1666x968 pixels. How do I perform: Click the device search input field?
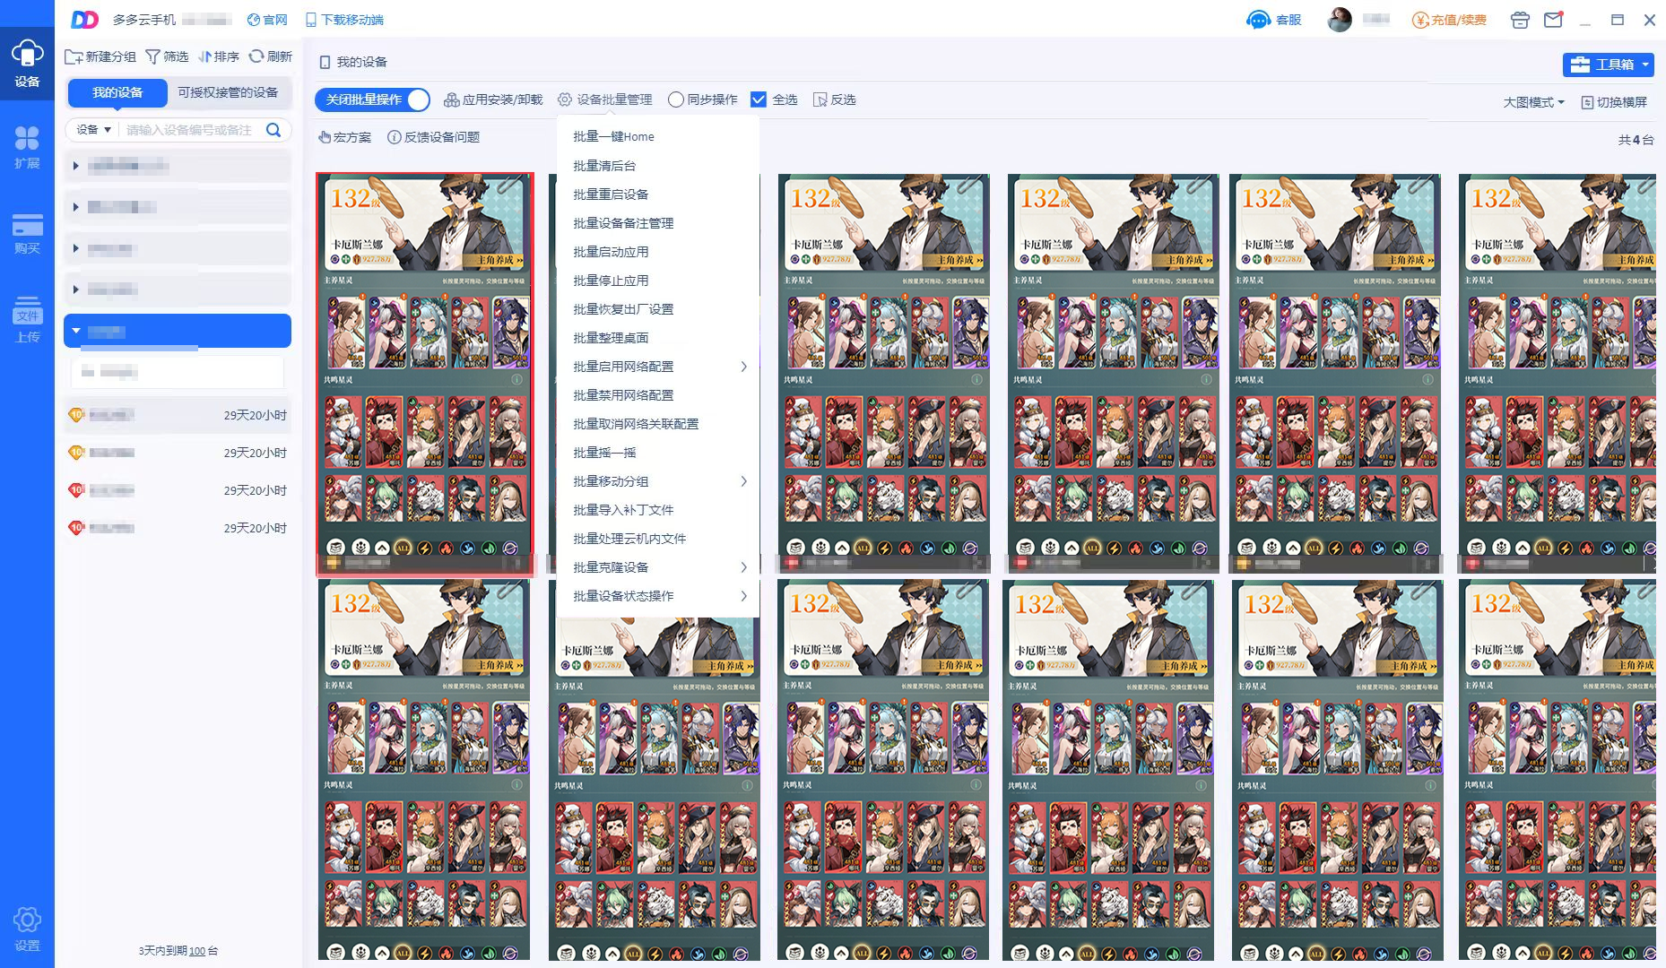click(x=193, y=130)
